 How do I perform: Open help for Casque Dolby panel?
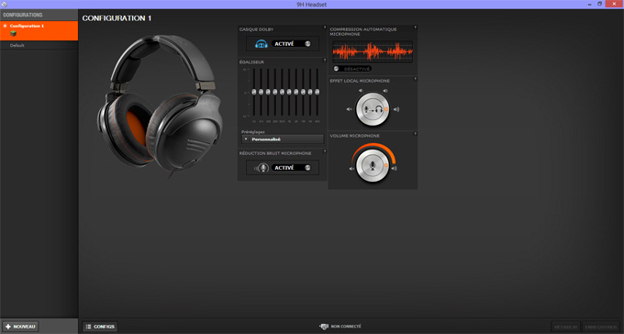[325, 28]
